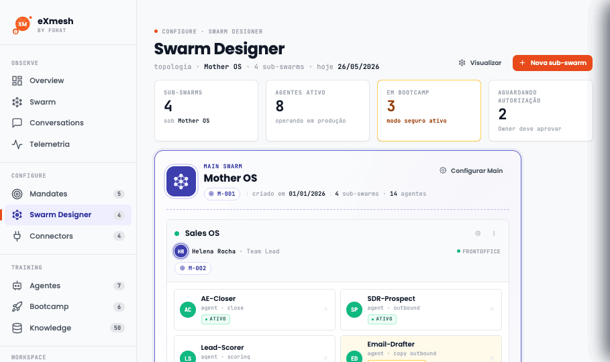
Task: Click the M-002 mandate badge
Action: pyautogui.click(x=193, y=268)
